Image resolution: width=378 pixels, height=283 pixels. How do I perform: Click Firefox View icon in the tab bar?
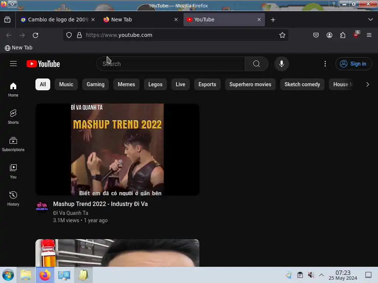(x=7, y=20)
